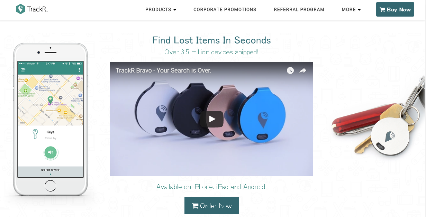Image resolution: width=426 pixels, height=217 pixels.
Task: Tap the speaker ring button on phone
Action: pos(51,152)
